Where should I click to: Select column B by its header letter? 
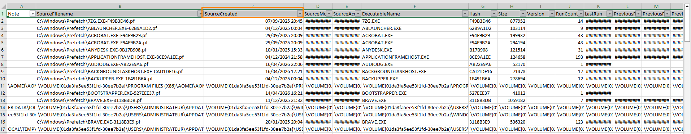coord(120,6)
